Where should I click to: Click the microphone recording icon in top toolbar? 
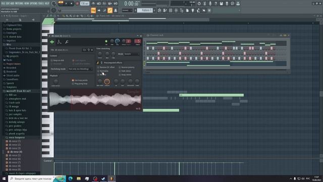pos(210,4)
